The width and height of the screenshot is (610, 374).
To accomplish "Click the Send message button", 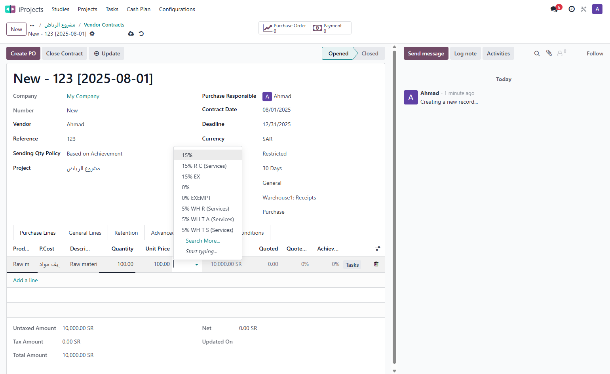I will coord(426,53).
